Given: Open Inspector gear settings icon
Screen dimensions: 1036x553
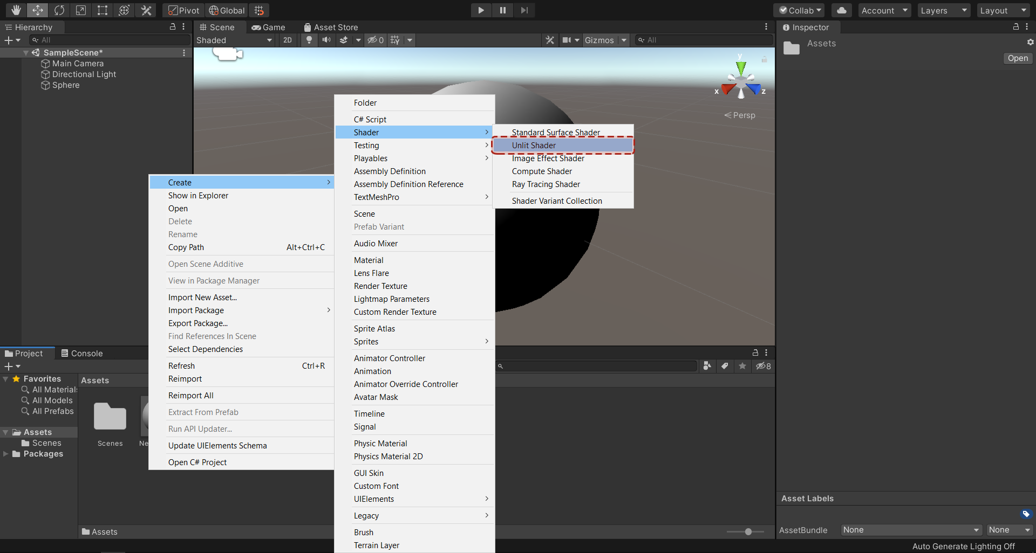Looking at the screenshot, I should click(x=1030, y=42).
